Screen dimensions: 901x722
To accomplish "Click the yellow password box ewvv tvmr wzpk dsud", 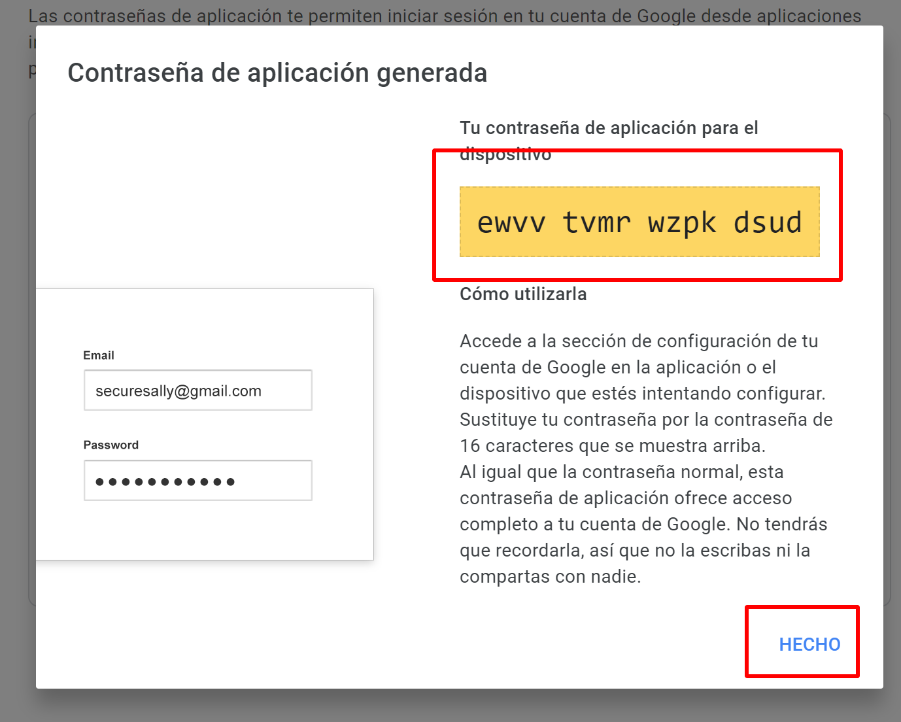I will click(x=639, y=222).
